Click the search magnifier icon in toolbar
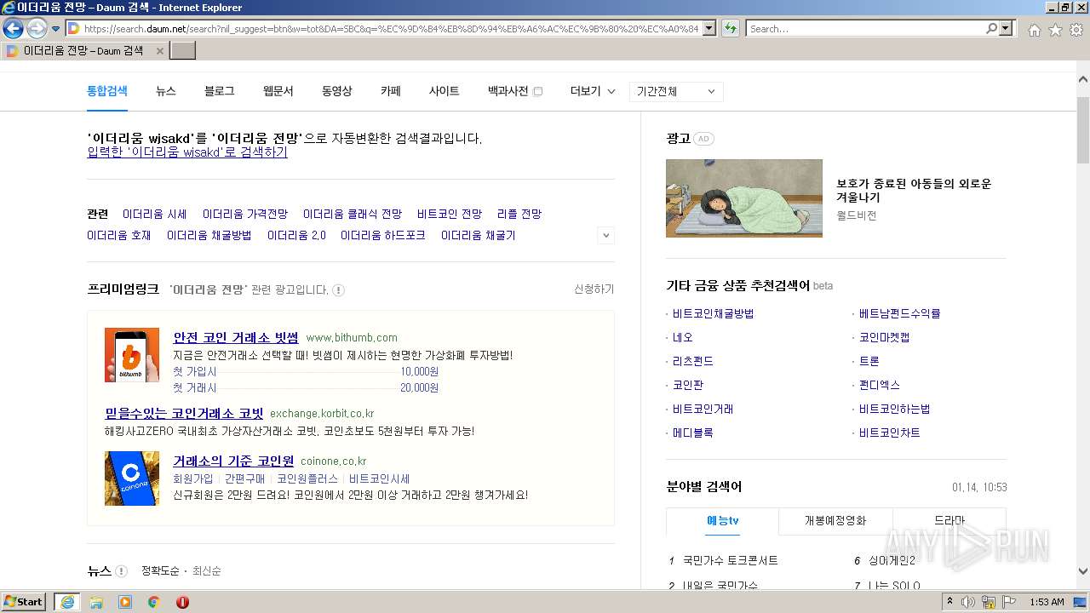Image resolution: width=1090 pixels, height=613 pixels. (991, 28)
